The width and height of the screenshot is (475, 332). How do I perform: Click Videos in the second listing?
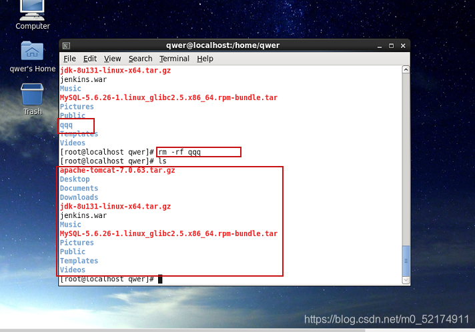73,270
